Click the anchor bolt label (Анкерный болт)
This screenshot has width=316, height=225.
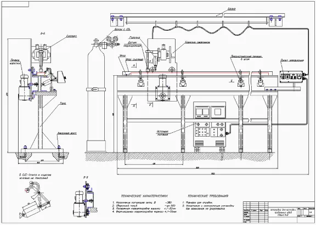67,133
